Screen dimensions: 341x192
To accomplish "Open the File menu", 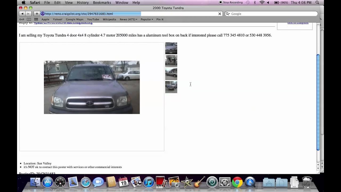I will (47, 2).
